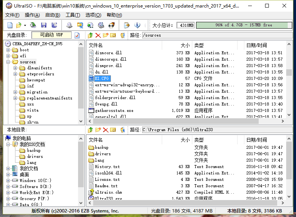Click the boot info checkmark page icon
The image size is (296, 217).
tap(77, 35)
